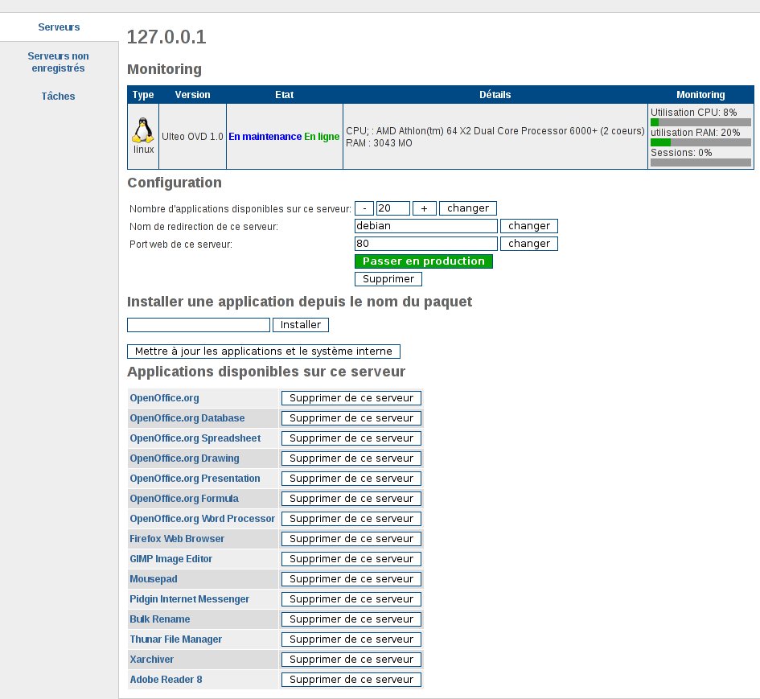The width and height of the screenshot is (760, 699).
Task: Open OpenOffice.org Word Processor link
Action: point(202,519)
